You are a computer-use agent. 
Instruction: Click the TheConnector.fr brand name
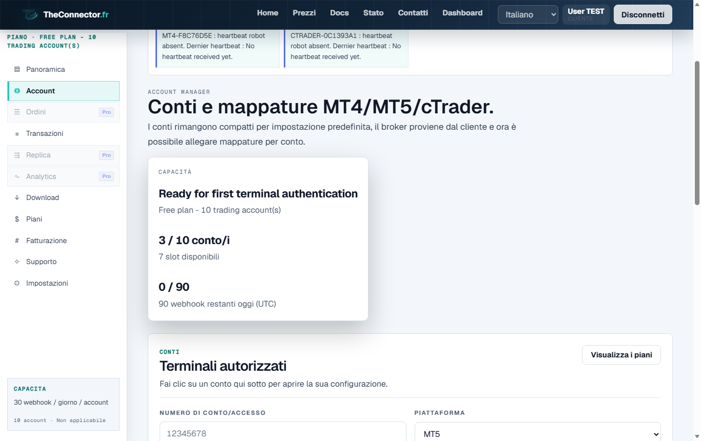click(x=76, y=14)
